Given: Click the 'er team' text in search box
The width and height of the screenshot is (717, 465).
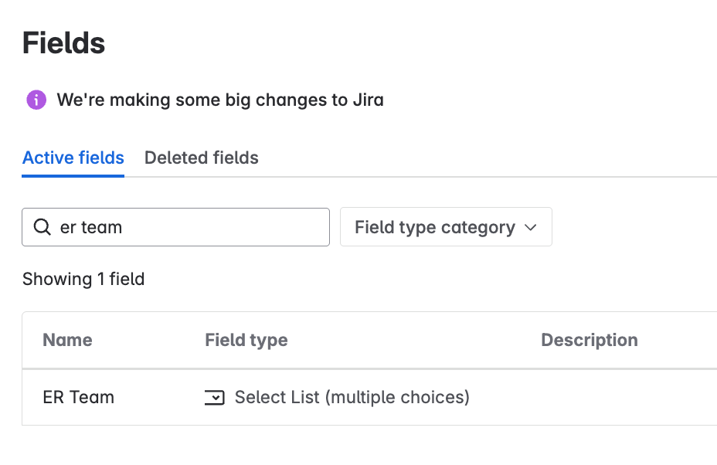Looking at the screenshot, I should point(91,227).
